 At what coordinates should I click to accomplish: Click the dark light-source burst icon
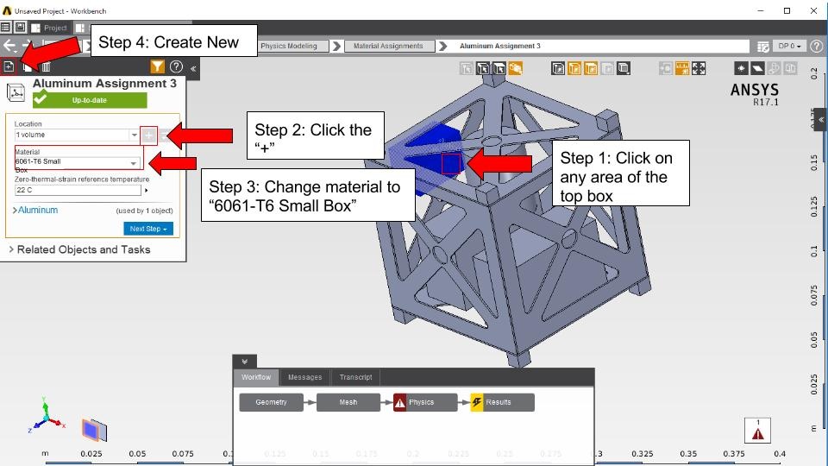click(741, 68)
